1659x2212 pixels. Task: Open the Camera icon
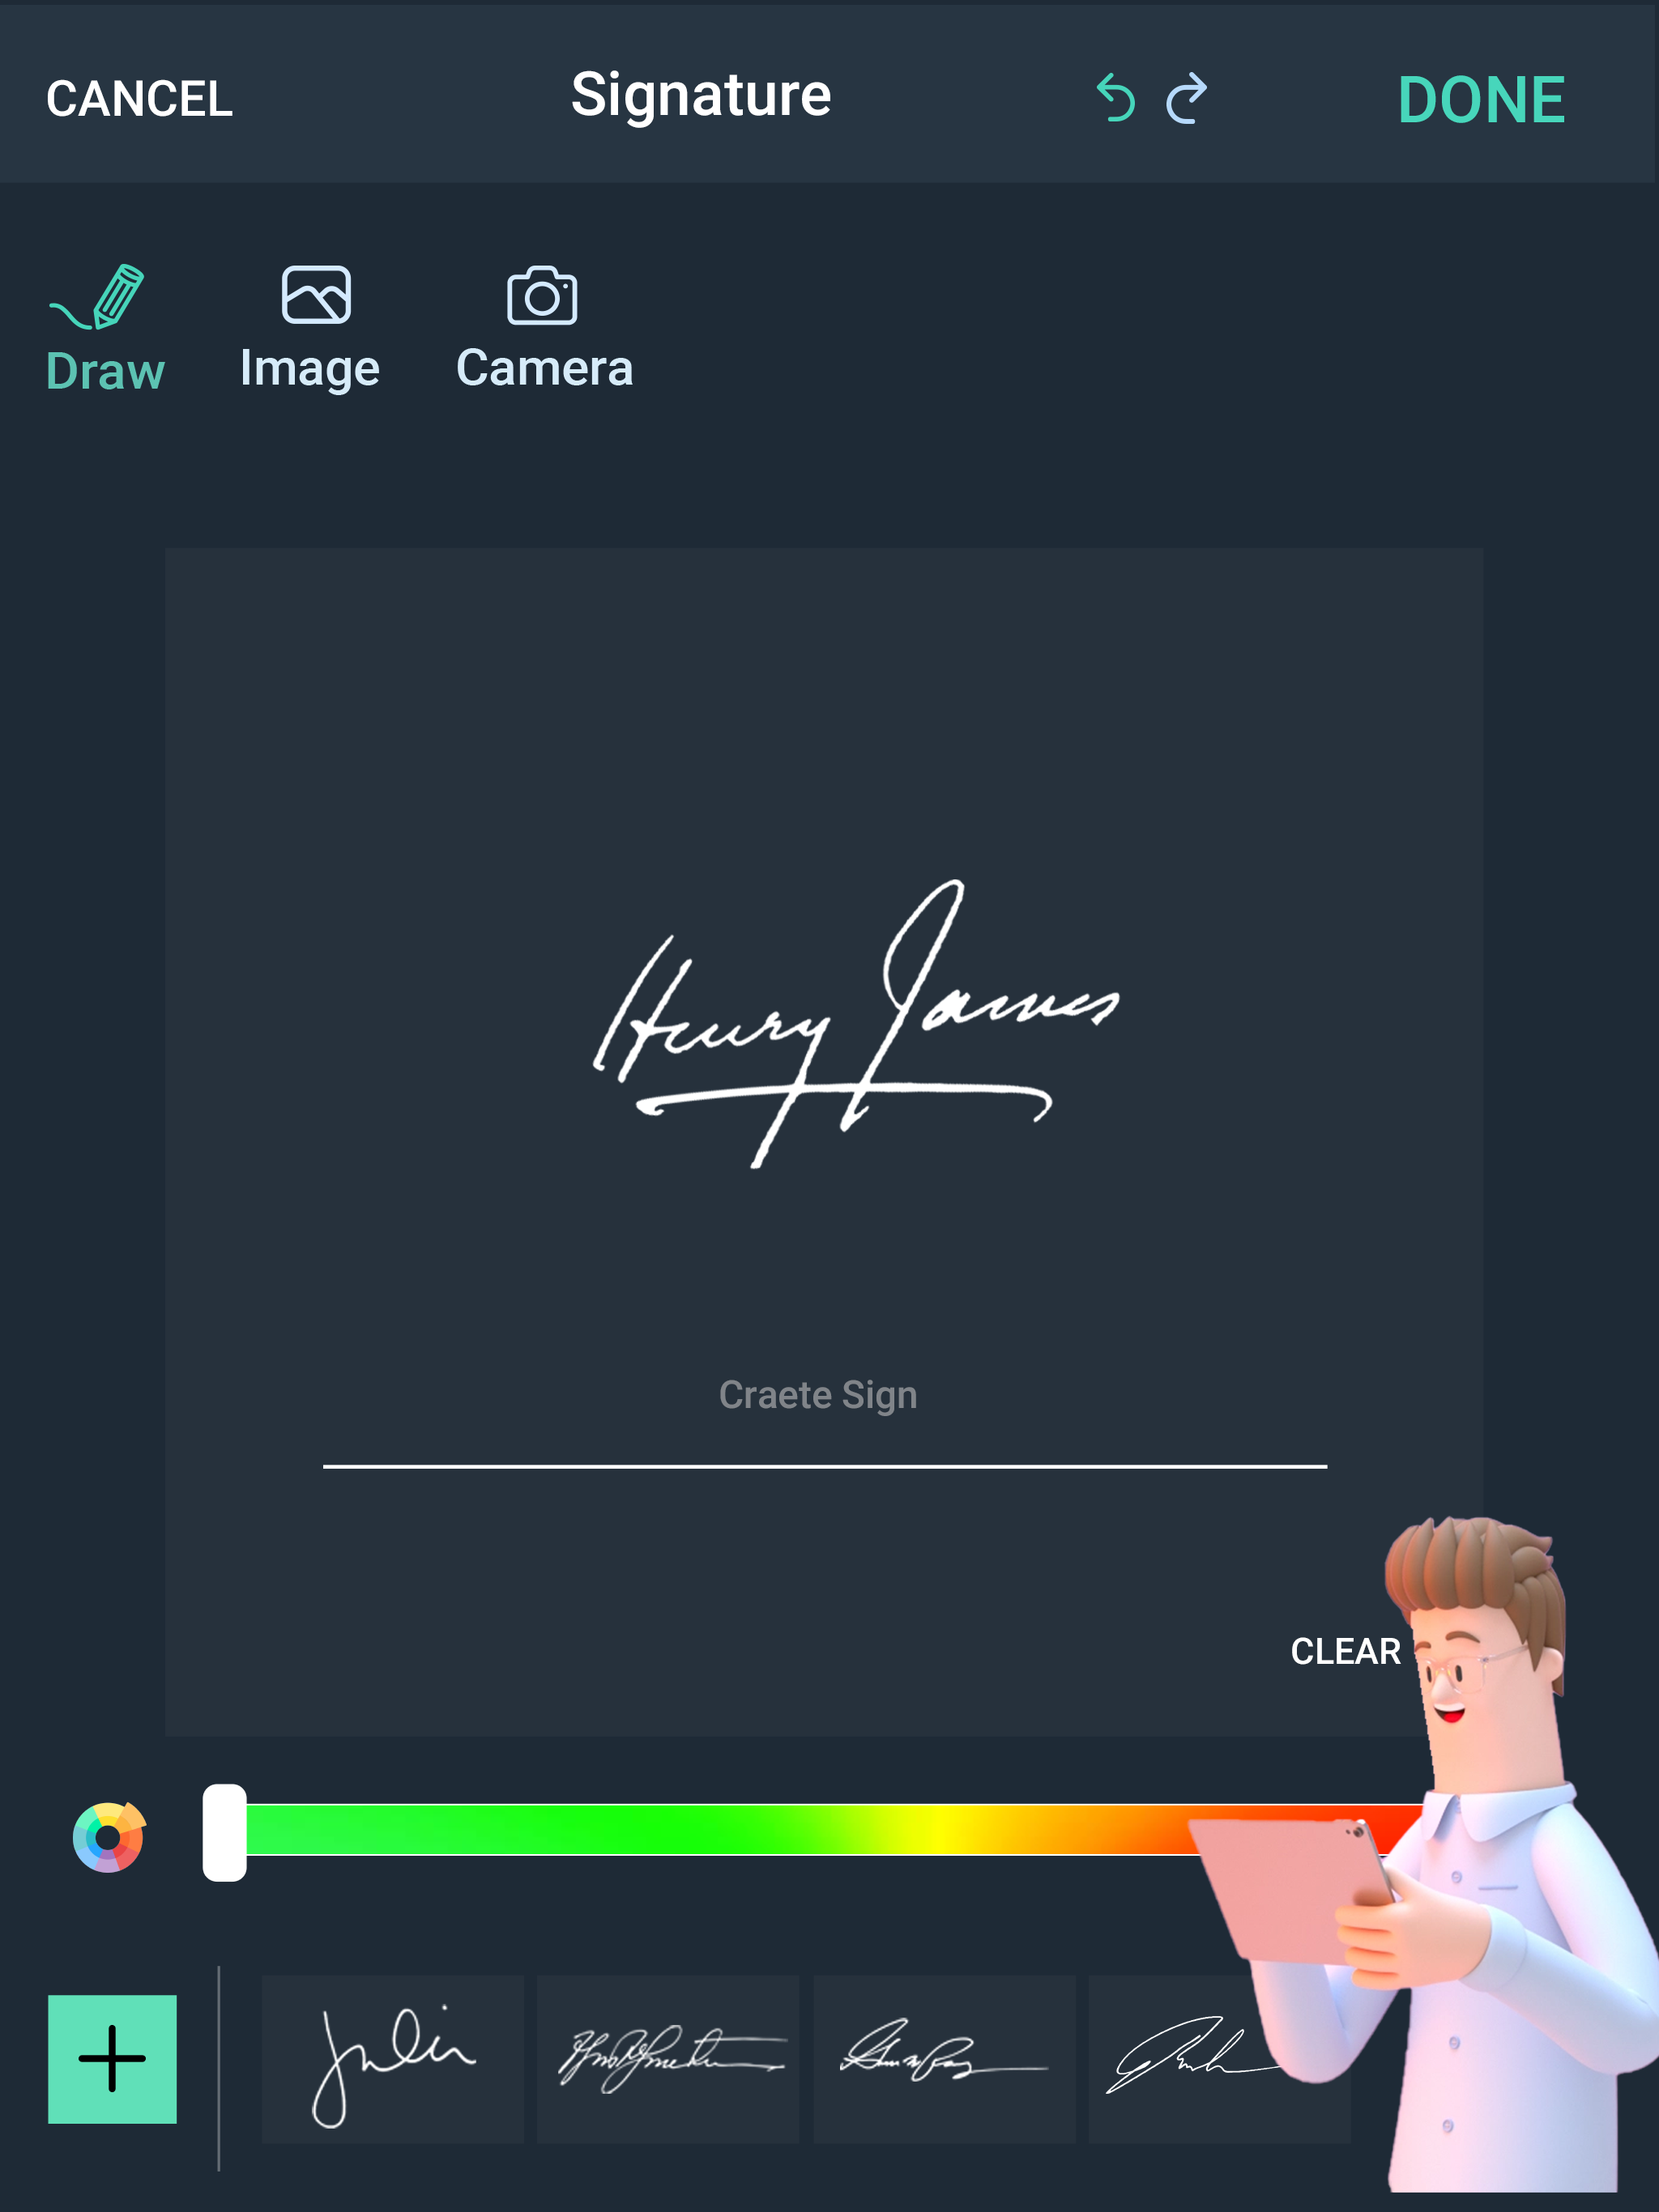(542, 295)
